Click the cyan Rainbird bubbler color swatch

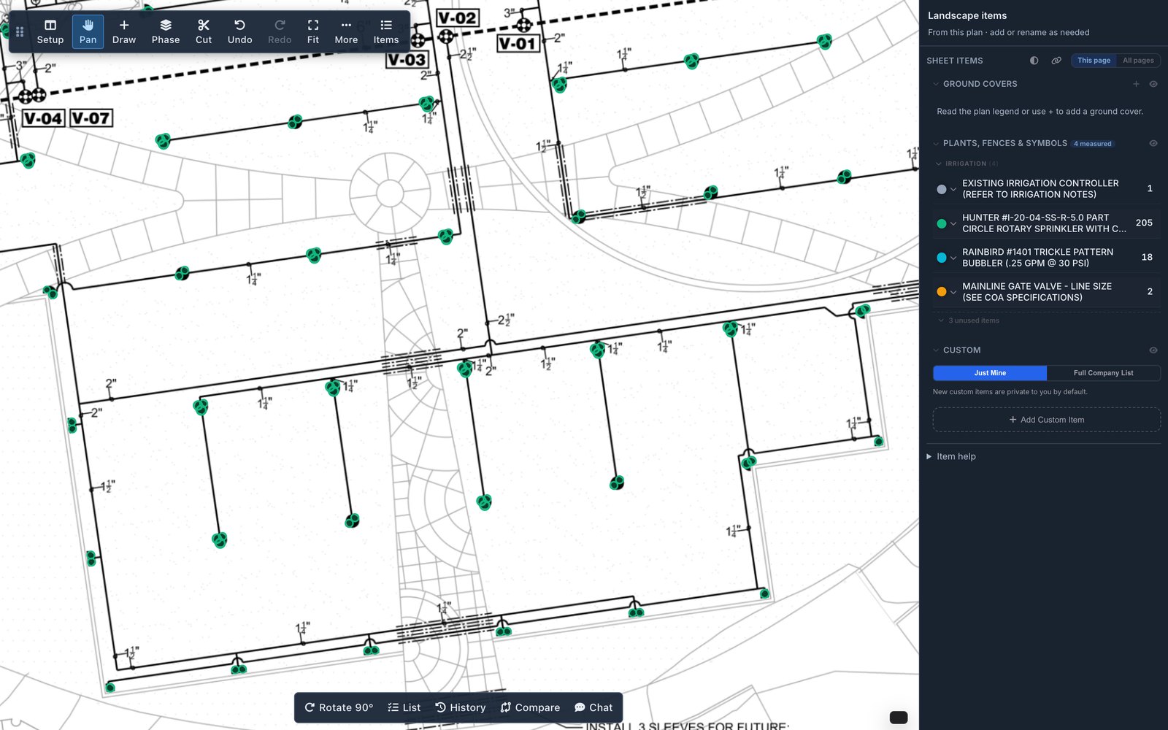(x=942, y=258)
